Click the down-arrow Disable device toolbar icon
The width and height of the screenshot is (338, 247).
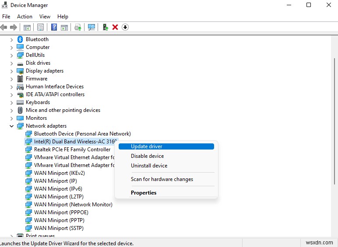coord(125,27)
